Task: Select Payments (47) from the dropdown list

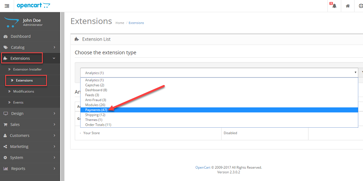Action: 219,110
